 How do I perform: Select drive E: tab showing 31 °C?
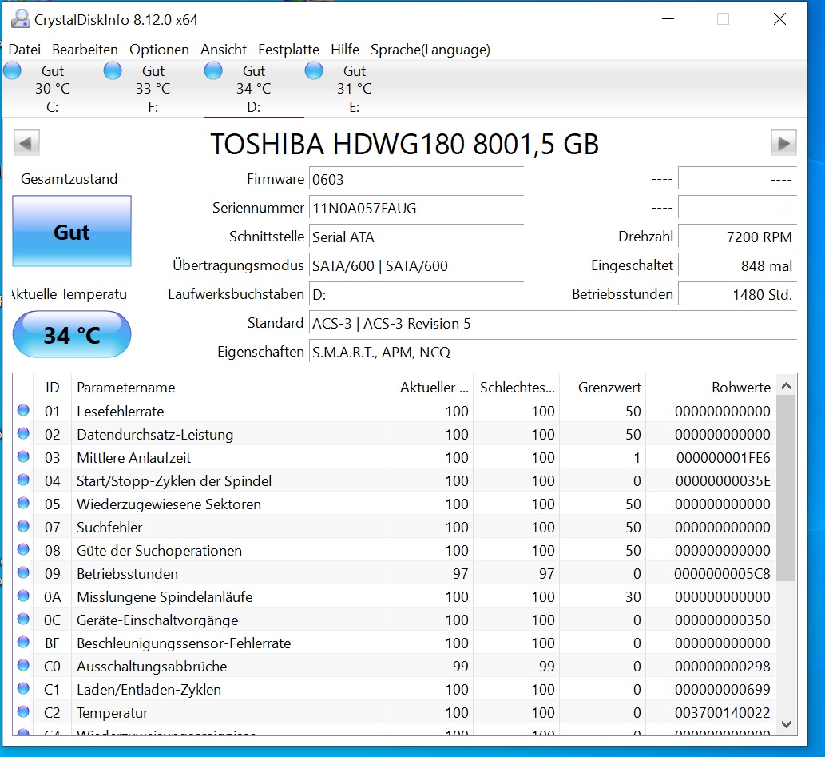354,89
